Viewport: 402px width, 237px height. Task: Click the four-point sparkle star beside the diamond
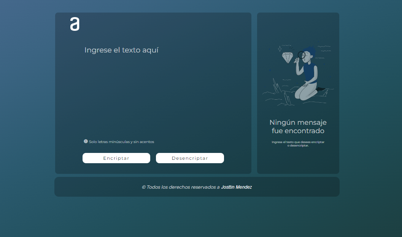point(280,49)
